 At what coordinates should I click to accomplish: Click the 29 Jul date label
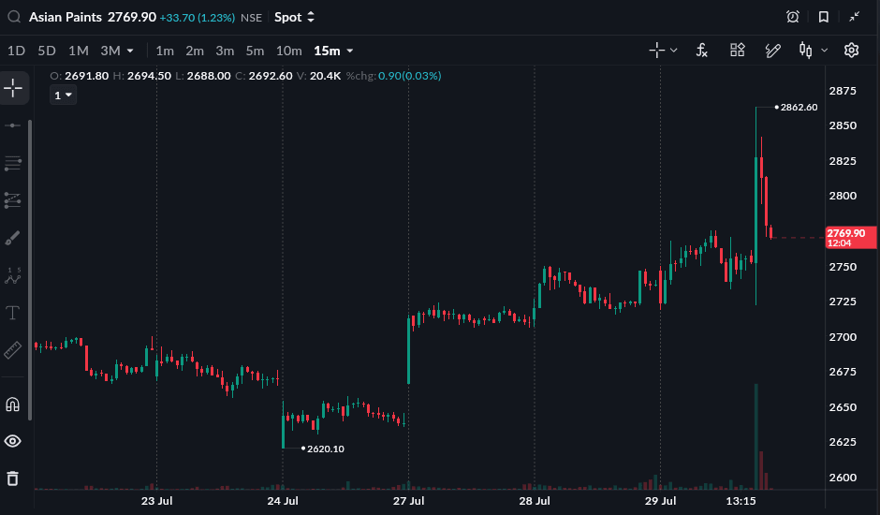point(661,500)
